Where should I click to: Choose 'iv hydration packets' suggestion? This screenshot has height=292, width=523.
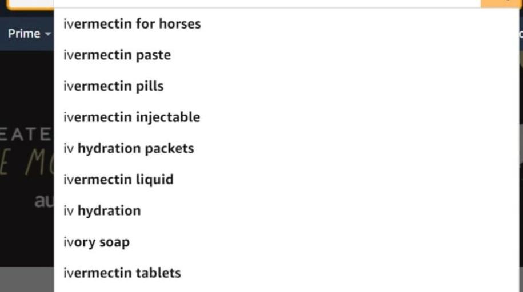tap(129, 148)
